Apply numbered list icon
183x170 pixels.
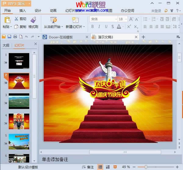(x=154, y=19)
